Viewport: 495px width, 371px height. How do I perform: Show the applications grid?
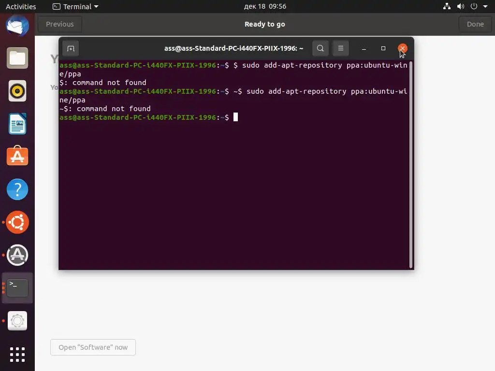pyautogui.click(x=17, y=355)
